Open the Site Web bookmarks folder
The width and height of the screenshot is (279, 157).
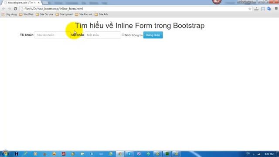[26, 14]
